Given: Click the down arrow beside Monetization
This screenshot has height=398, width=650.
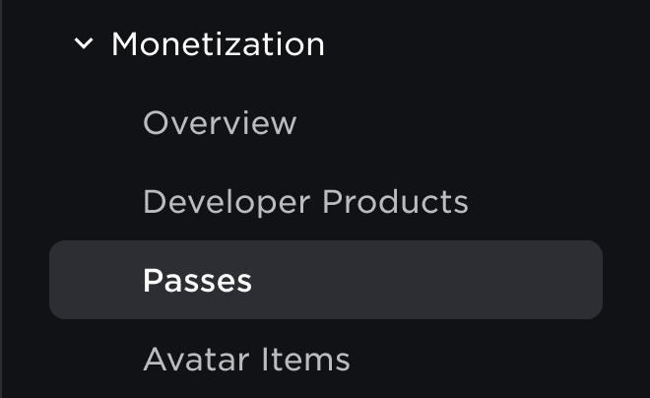Looking at the screenshot, I should [x=84, y=44].
